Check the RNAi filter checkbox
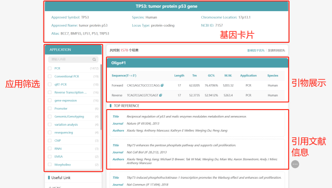Image resolution: width=332 pixels, height=188 pixels. click(50, 149)
